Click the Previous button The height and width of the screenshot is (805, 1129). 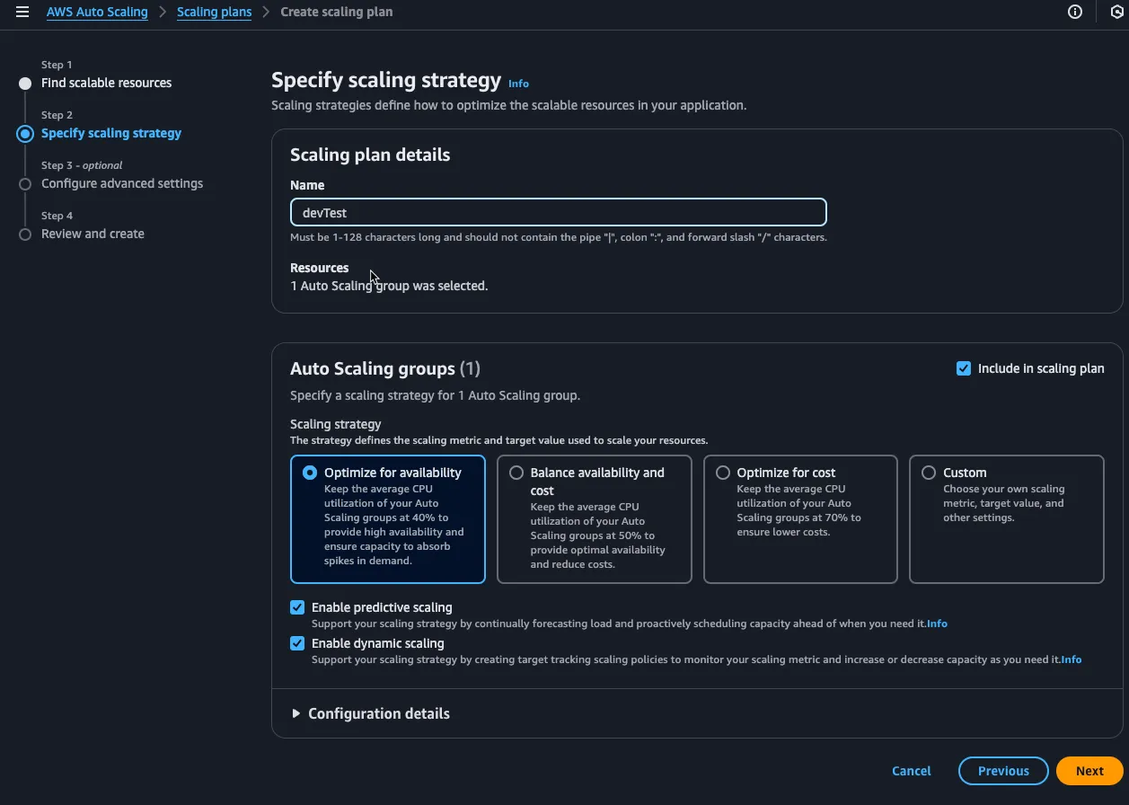pyautogui.click(x=1003, y=771)
